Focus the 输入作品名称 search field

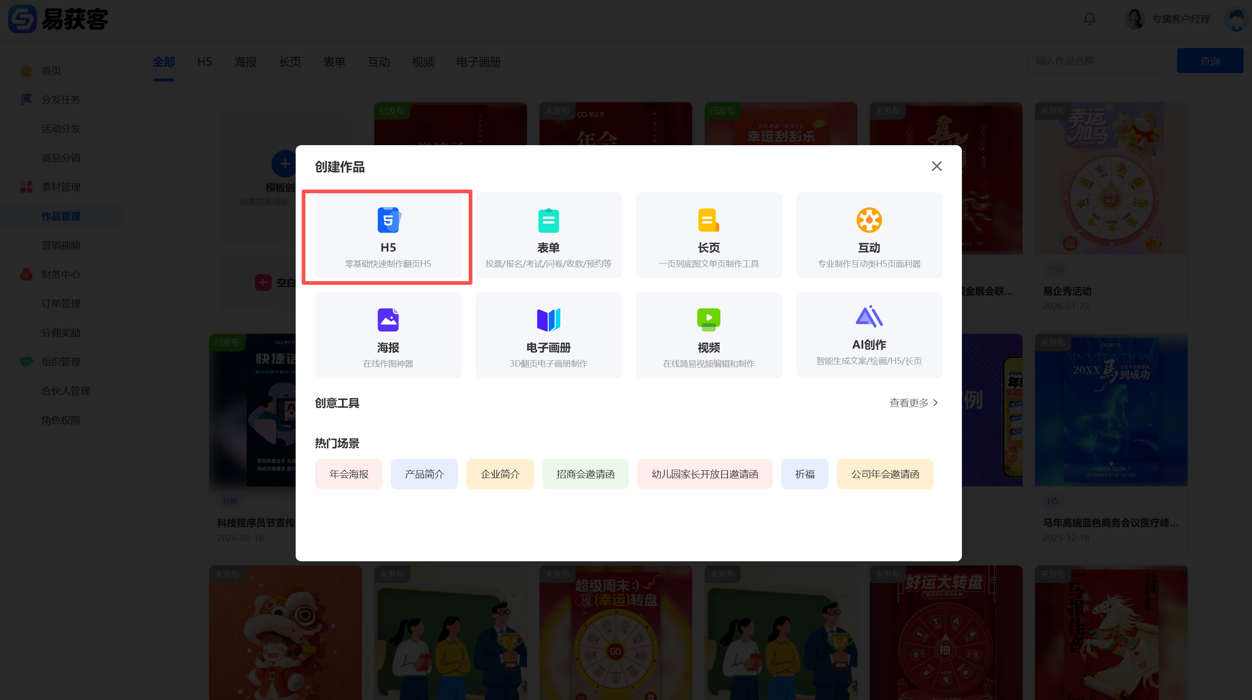point(1096,61)
